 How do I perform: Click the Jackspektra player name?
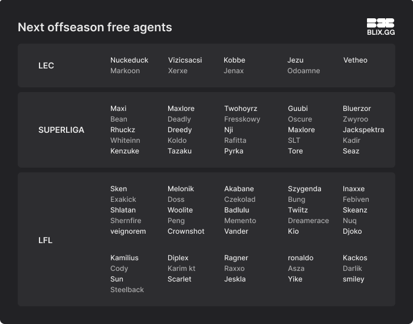point(363,130)
